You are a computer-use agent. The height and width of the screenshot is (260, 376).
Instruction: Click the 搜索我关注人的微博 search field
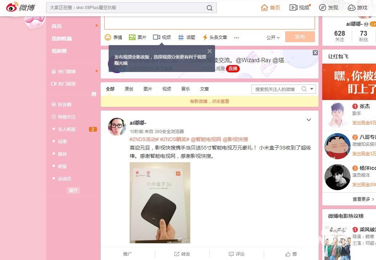[276, 89]
